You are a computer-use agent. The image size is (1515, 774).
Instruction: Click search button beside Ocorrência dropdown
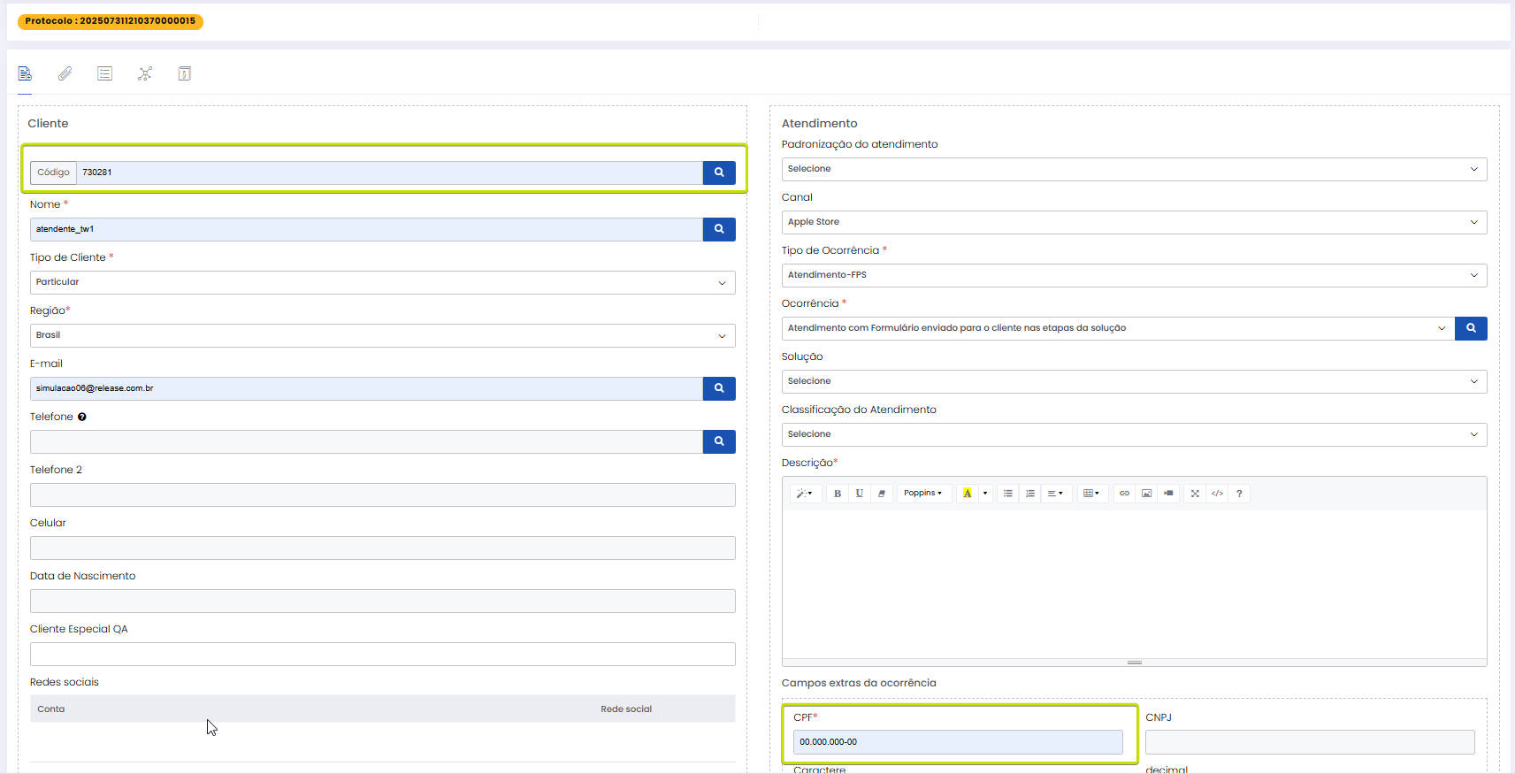1471,328
